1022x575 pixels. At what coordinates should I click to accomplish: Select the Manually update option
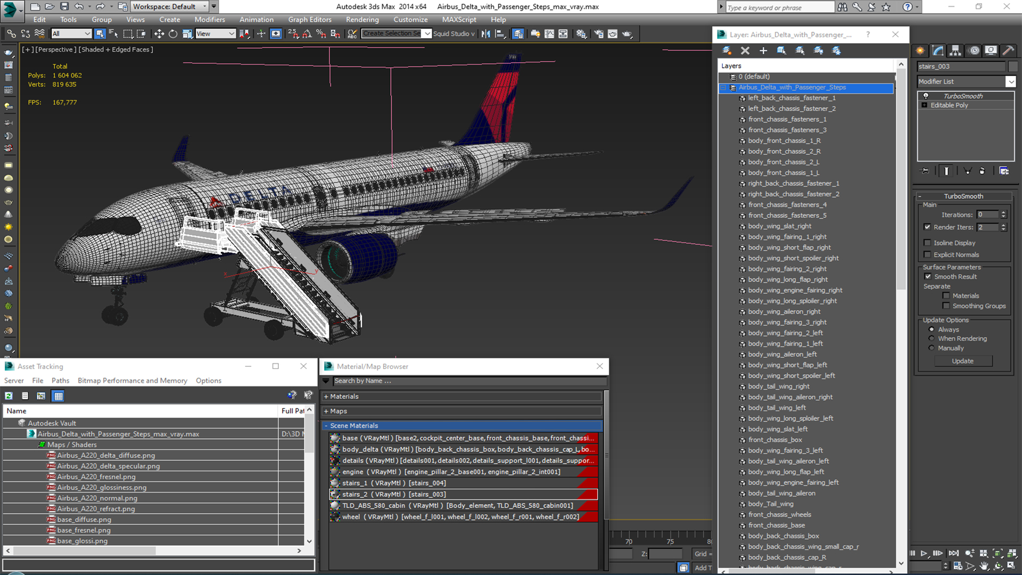(932, 348)
